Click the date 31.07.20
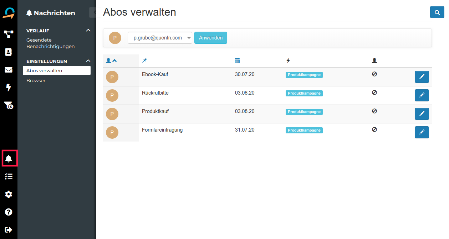449x239 pixels. [x=245, y=130]
